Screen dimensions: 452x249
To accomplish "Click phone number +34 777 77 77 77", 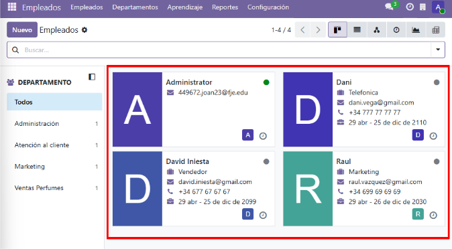I will (x=374, y=112).
